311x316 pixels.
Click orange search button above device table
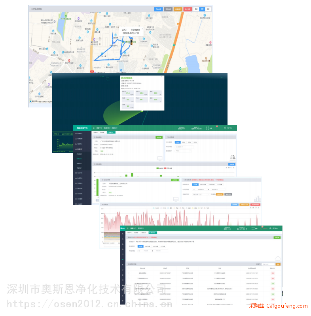pyautogui.click(x=278, y=264)
